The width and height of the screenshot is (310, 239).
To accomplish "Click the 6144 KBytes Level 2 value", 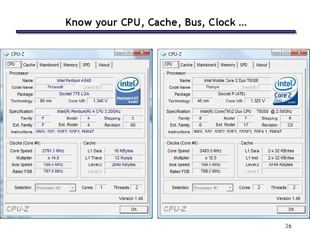I will [x=281, y=164].
